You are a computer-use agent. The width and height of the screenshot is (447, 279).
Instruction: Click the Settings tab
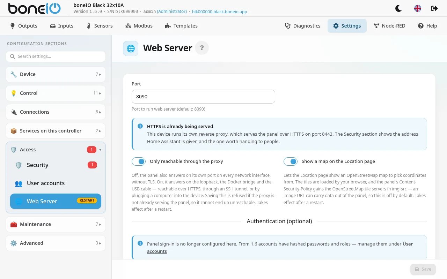click(347, 26)
